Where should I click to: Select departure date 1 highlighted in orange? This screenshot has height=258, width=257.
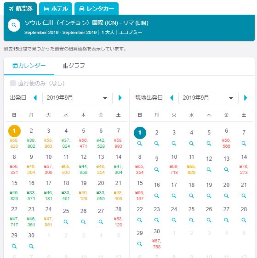tap(14, 131)
